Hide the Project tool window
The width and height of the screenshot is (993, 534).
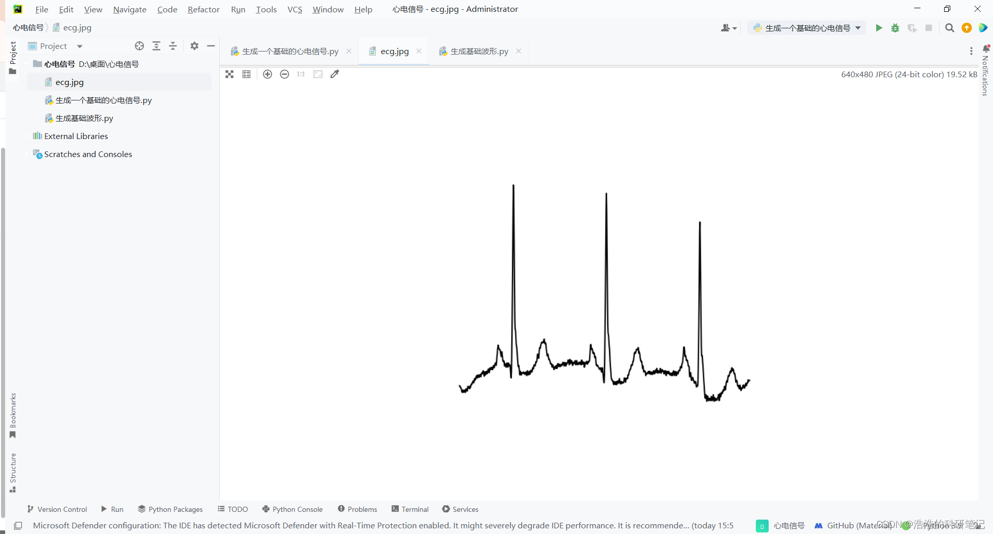[211, 46]
